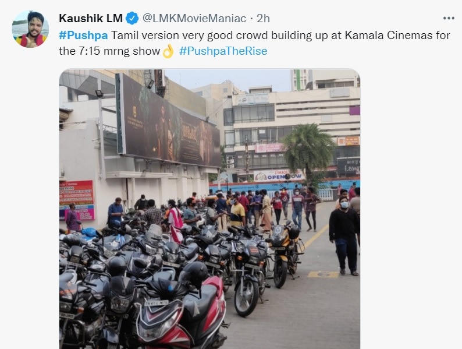Click the red notice board on the wall

pos(77,200)
